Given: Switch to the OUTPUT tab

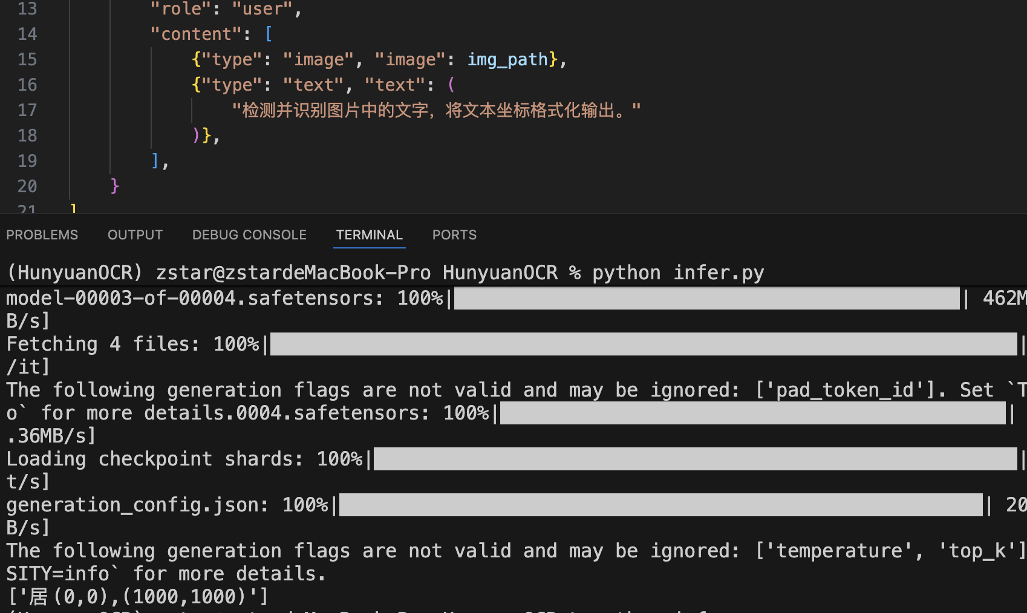Looking at the screenshot, I should point(135,235).
